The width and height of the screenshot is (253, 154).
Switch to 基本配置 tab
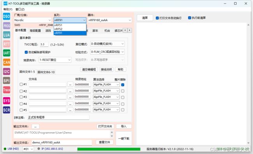(x=21, y=30)
